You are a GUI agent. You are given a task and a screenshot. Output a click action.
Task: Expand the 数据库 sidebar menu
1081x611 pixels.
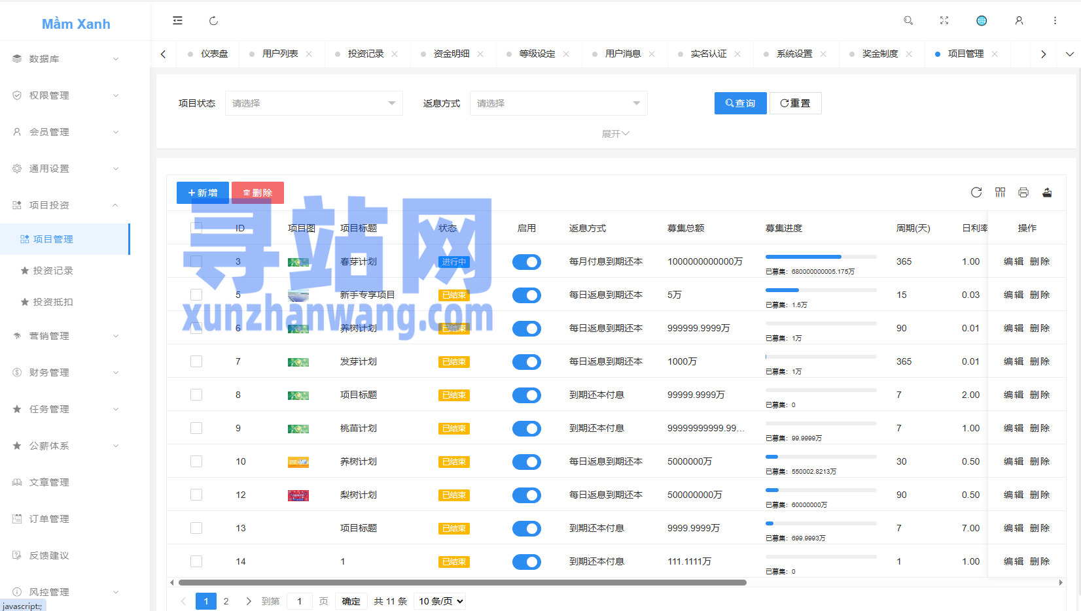(65, 59)
